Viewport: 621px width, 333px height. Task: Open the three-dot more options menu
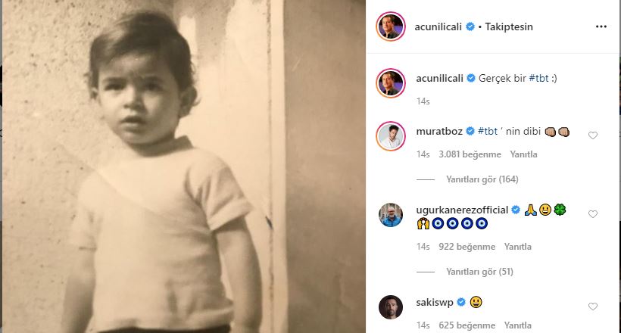[601, 26]
